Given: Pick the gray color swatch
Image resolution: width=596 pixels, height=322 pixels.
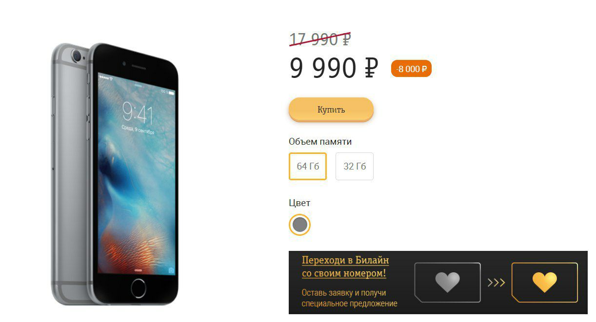Looking at the screenshot, I should (x=300, y=225).
